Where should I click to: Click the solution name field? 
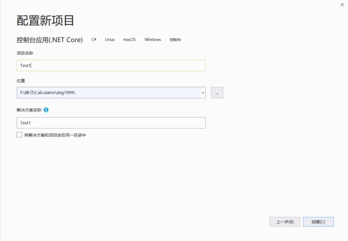click(111, 123)
